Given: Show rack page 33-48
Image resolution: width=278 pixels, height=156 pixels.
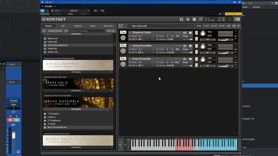Looking at the screenshot, I should (214, 26).
